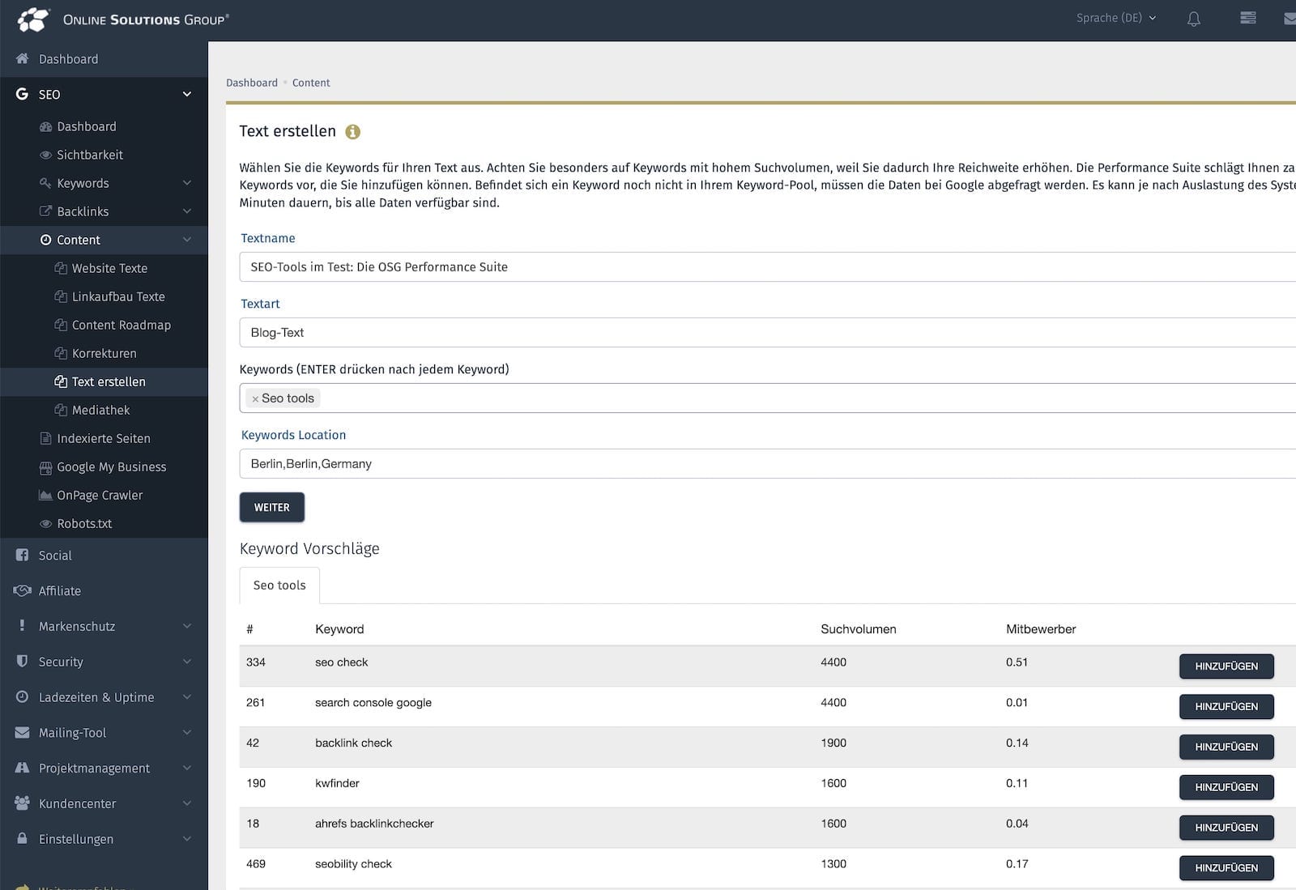Focus the Keywords tag input field
The width and height of the screenshot is (1296, 890).
coord(768,398)
